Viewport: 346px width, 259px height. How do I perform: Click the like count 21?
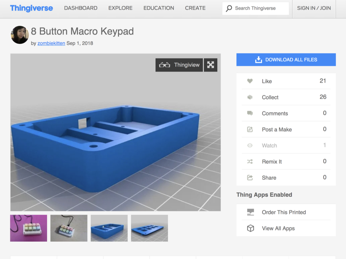coord(323,81)
